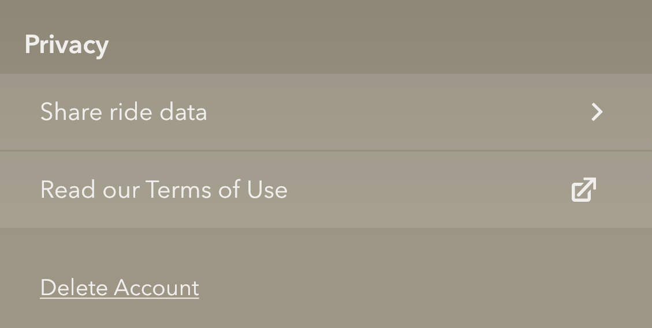Launch the external page using the arrow-box icon

[x=583, y=190]
